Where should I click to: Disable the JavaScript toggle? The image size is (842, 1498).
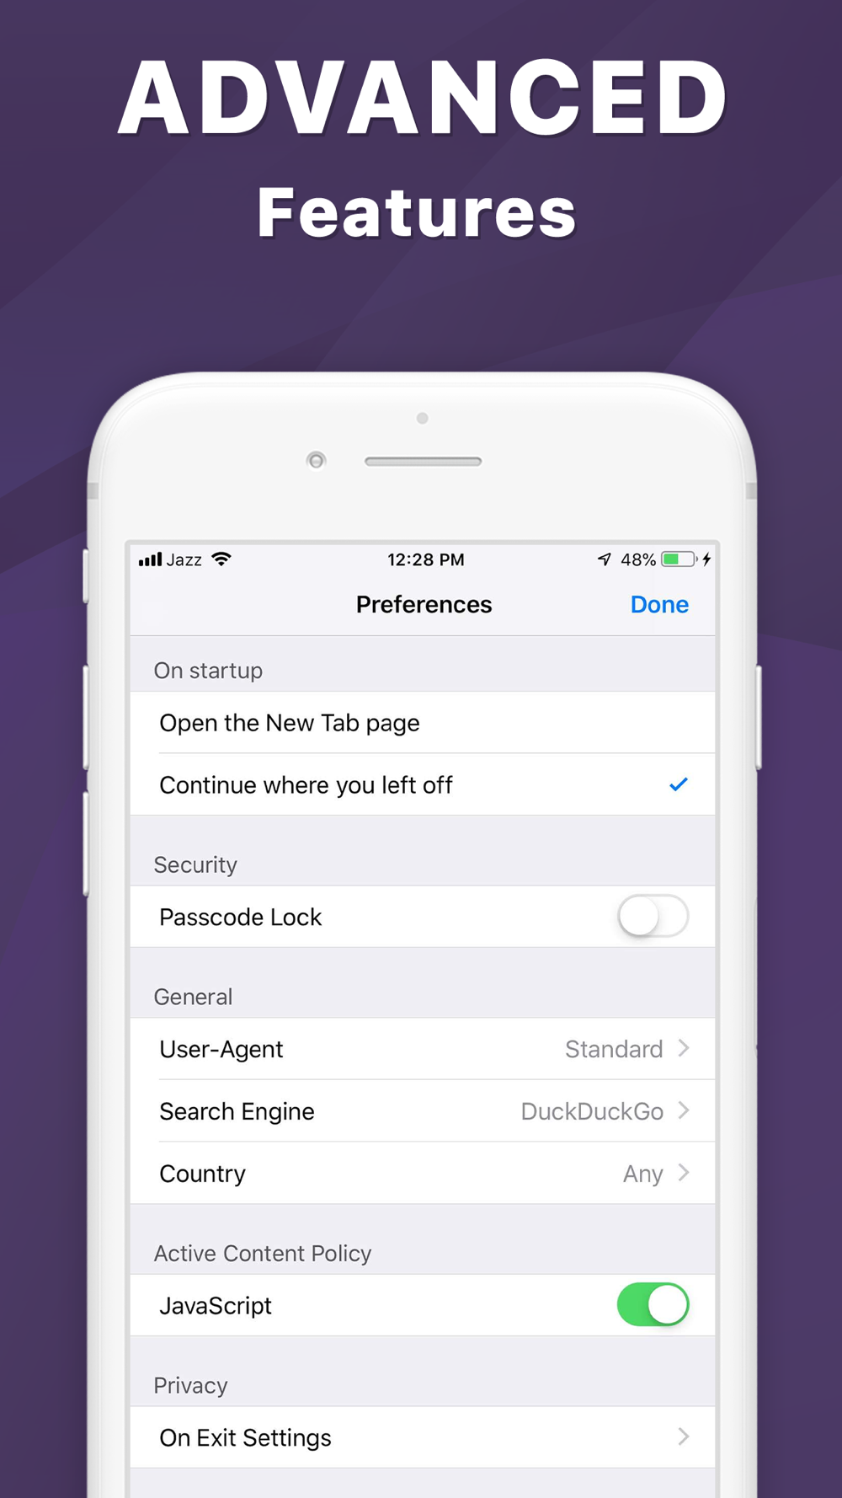pos(653,1304)
